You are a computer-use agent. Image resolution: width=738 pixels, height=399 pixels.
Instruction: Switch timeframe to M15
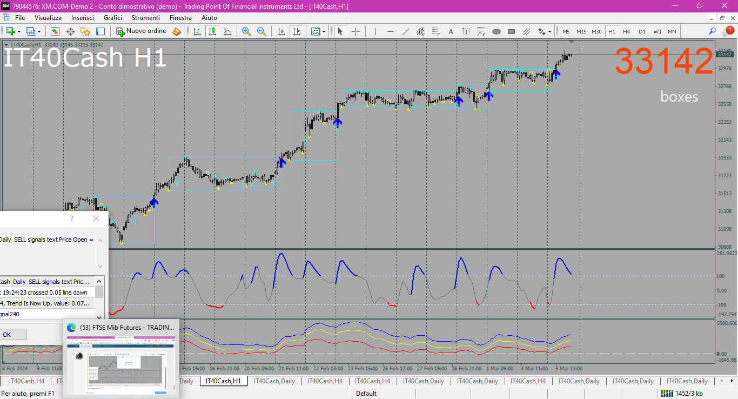[581, 31]
